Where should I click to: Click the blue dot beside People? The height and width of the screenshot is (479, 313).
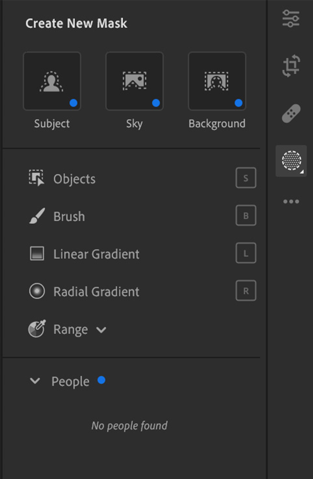pyautogui.click(x=101, y=380)
